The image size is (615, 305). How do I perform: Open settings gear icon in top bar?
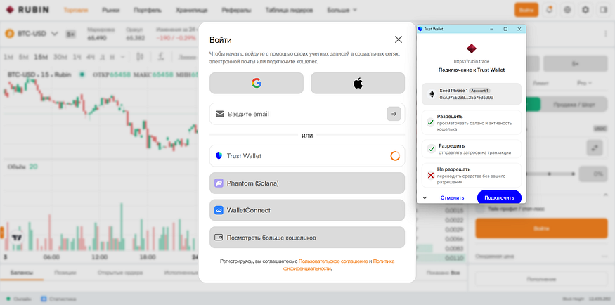(585, 10)
